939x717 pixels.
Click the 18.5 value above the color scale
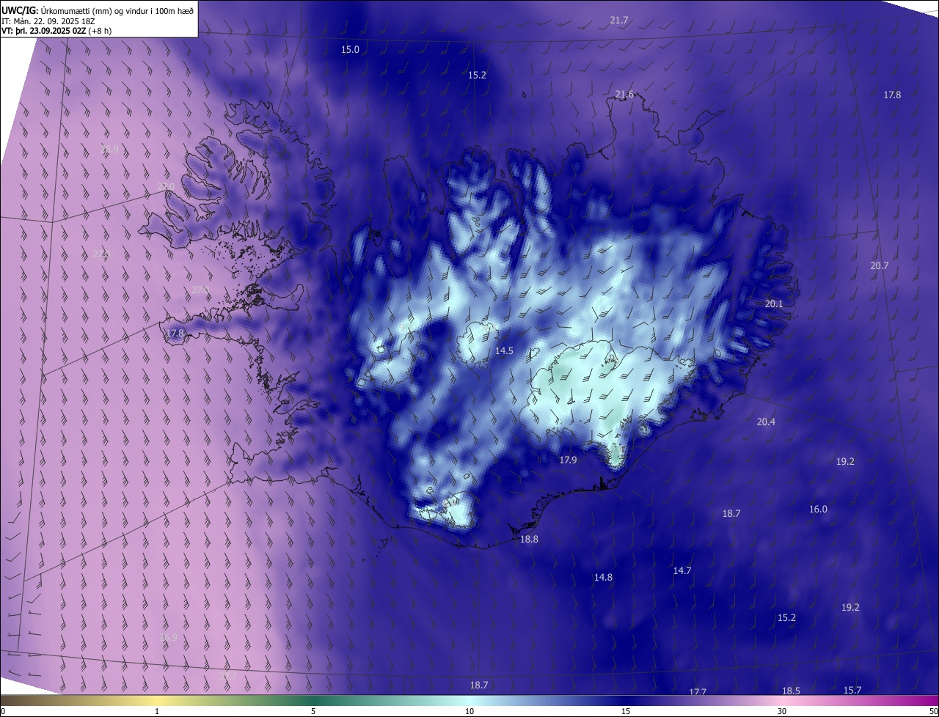[x=791, y=691]
